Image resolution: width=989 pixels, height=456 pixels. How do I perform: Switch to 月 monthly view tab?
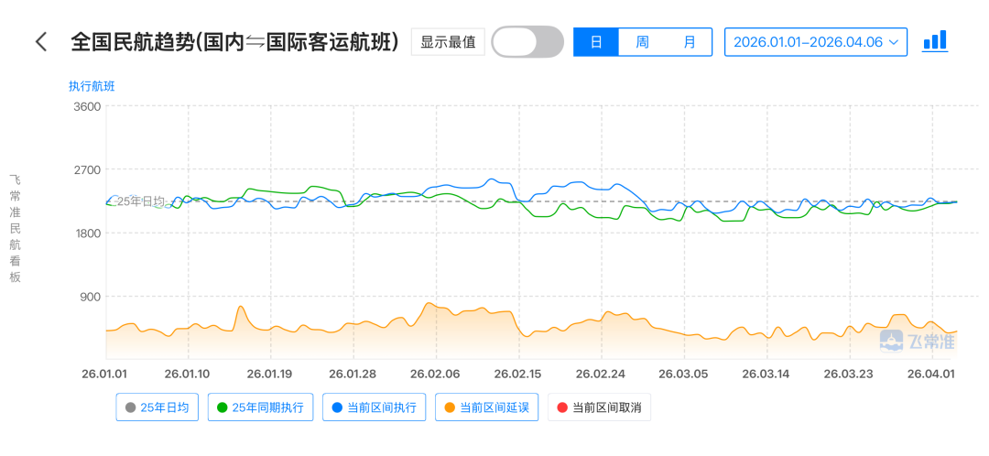tap(689, 42)
